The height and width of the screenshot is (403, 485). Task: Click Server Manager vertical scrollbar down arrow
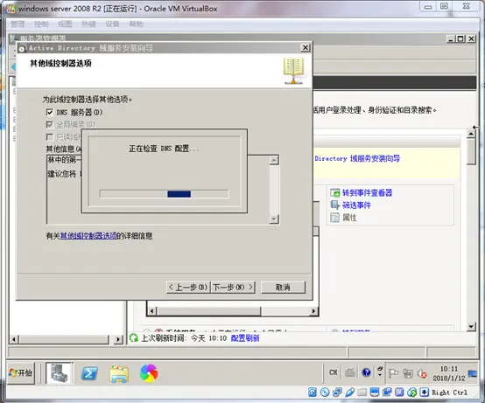[471, 326]
